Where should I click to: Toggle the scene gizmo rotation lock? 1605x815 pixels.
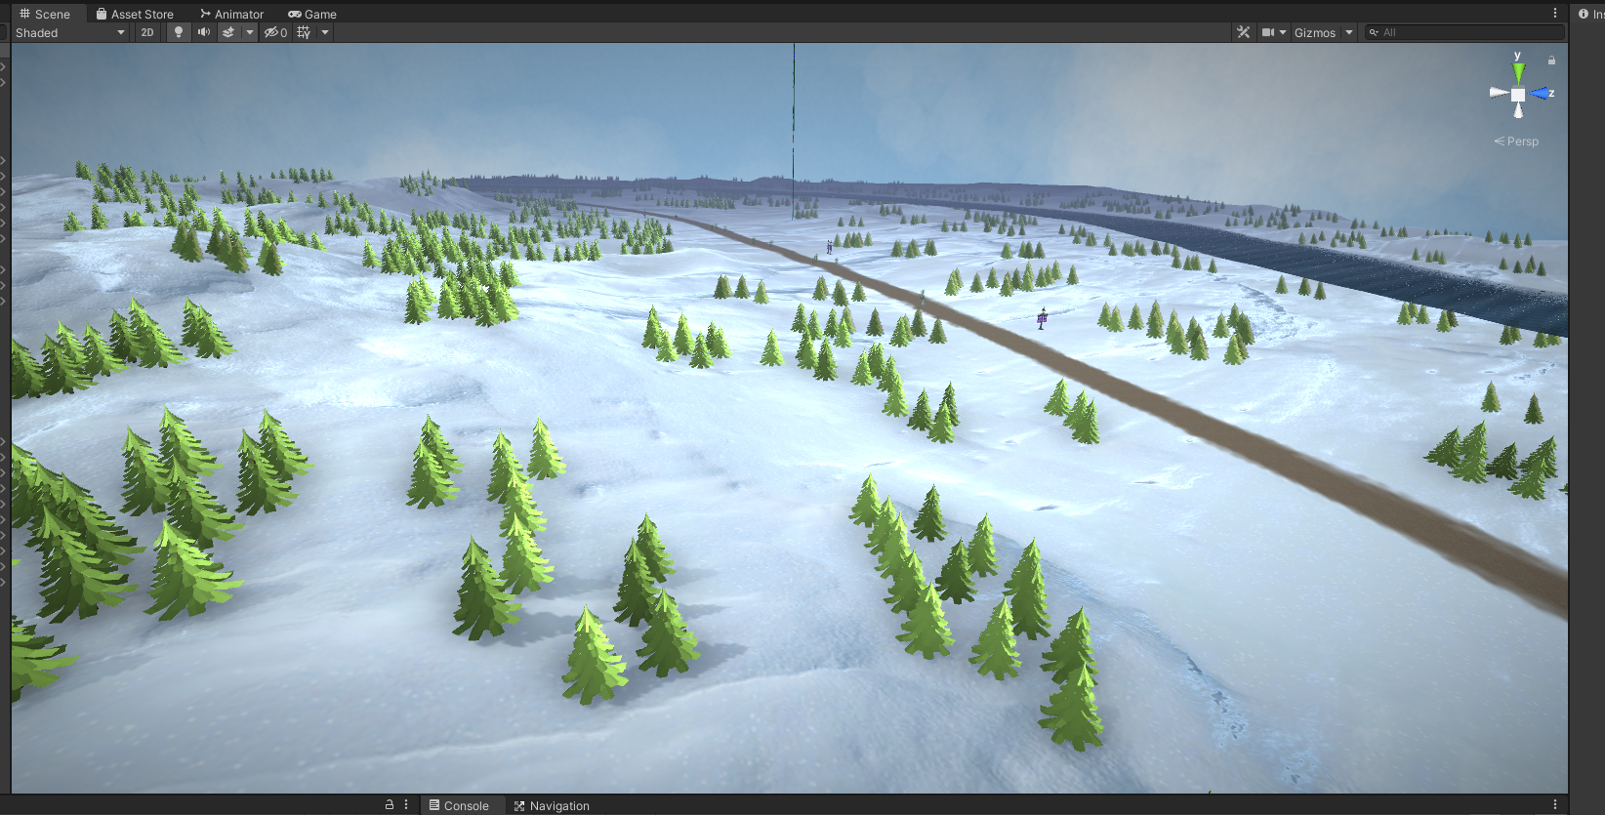(1551, 61)
